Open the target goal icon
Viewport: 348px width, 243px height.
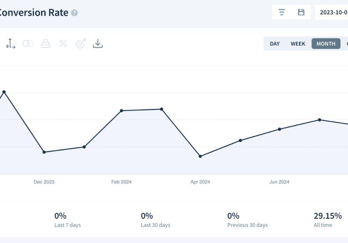coord(81,44)
